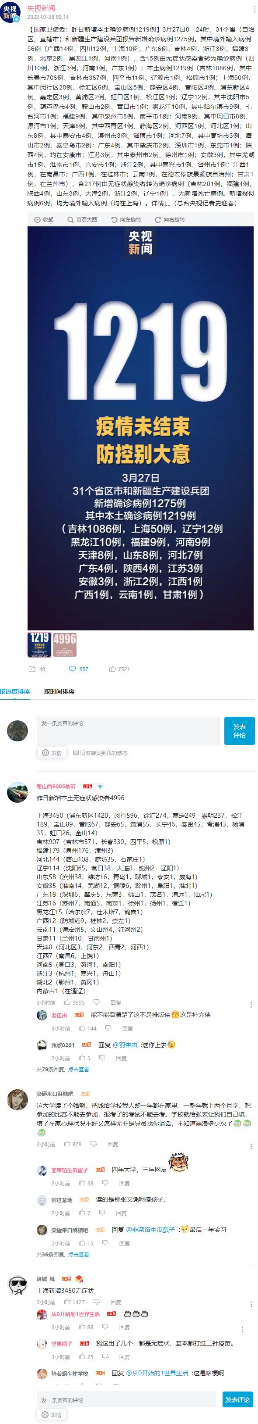Rotate image right with 向右旋转

[x=170, y=219]
